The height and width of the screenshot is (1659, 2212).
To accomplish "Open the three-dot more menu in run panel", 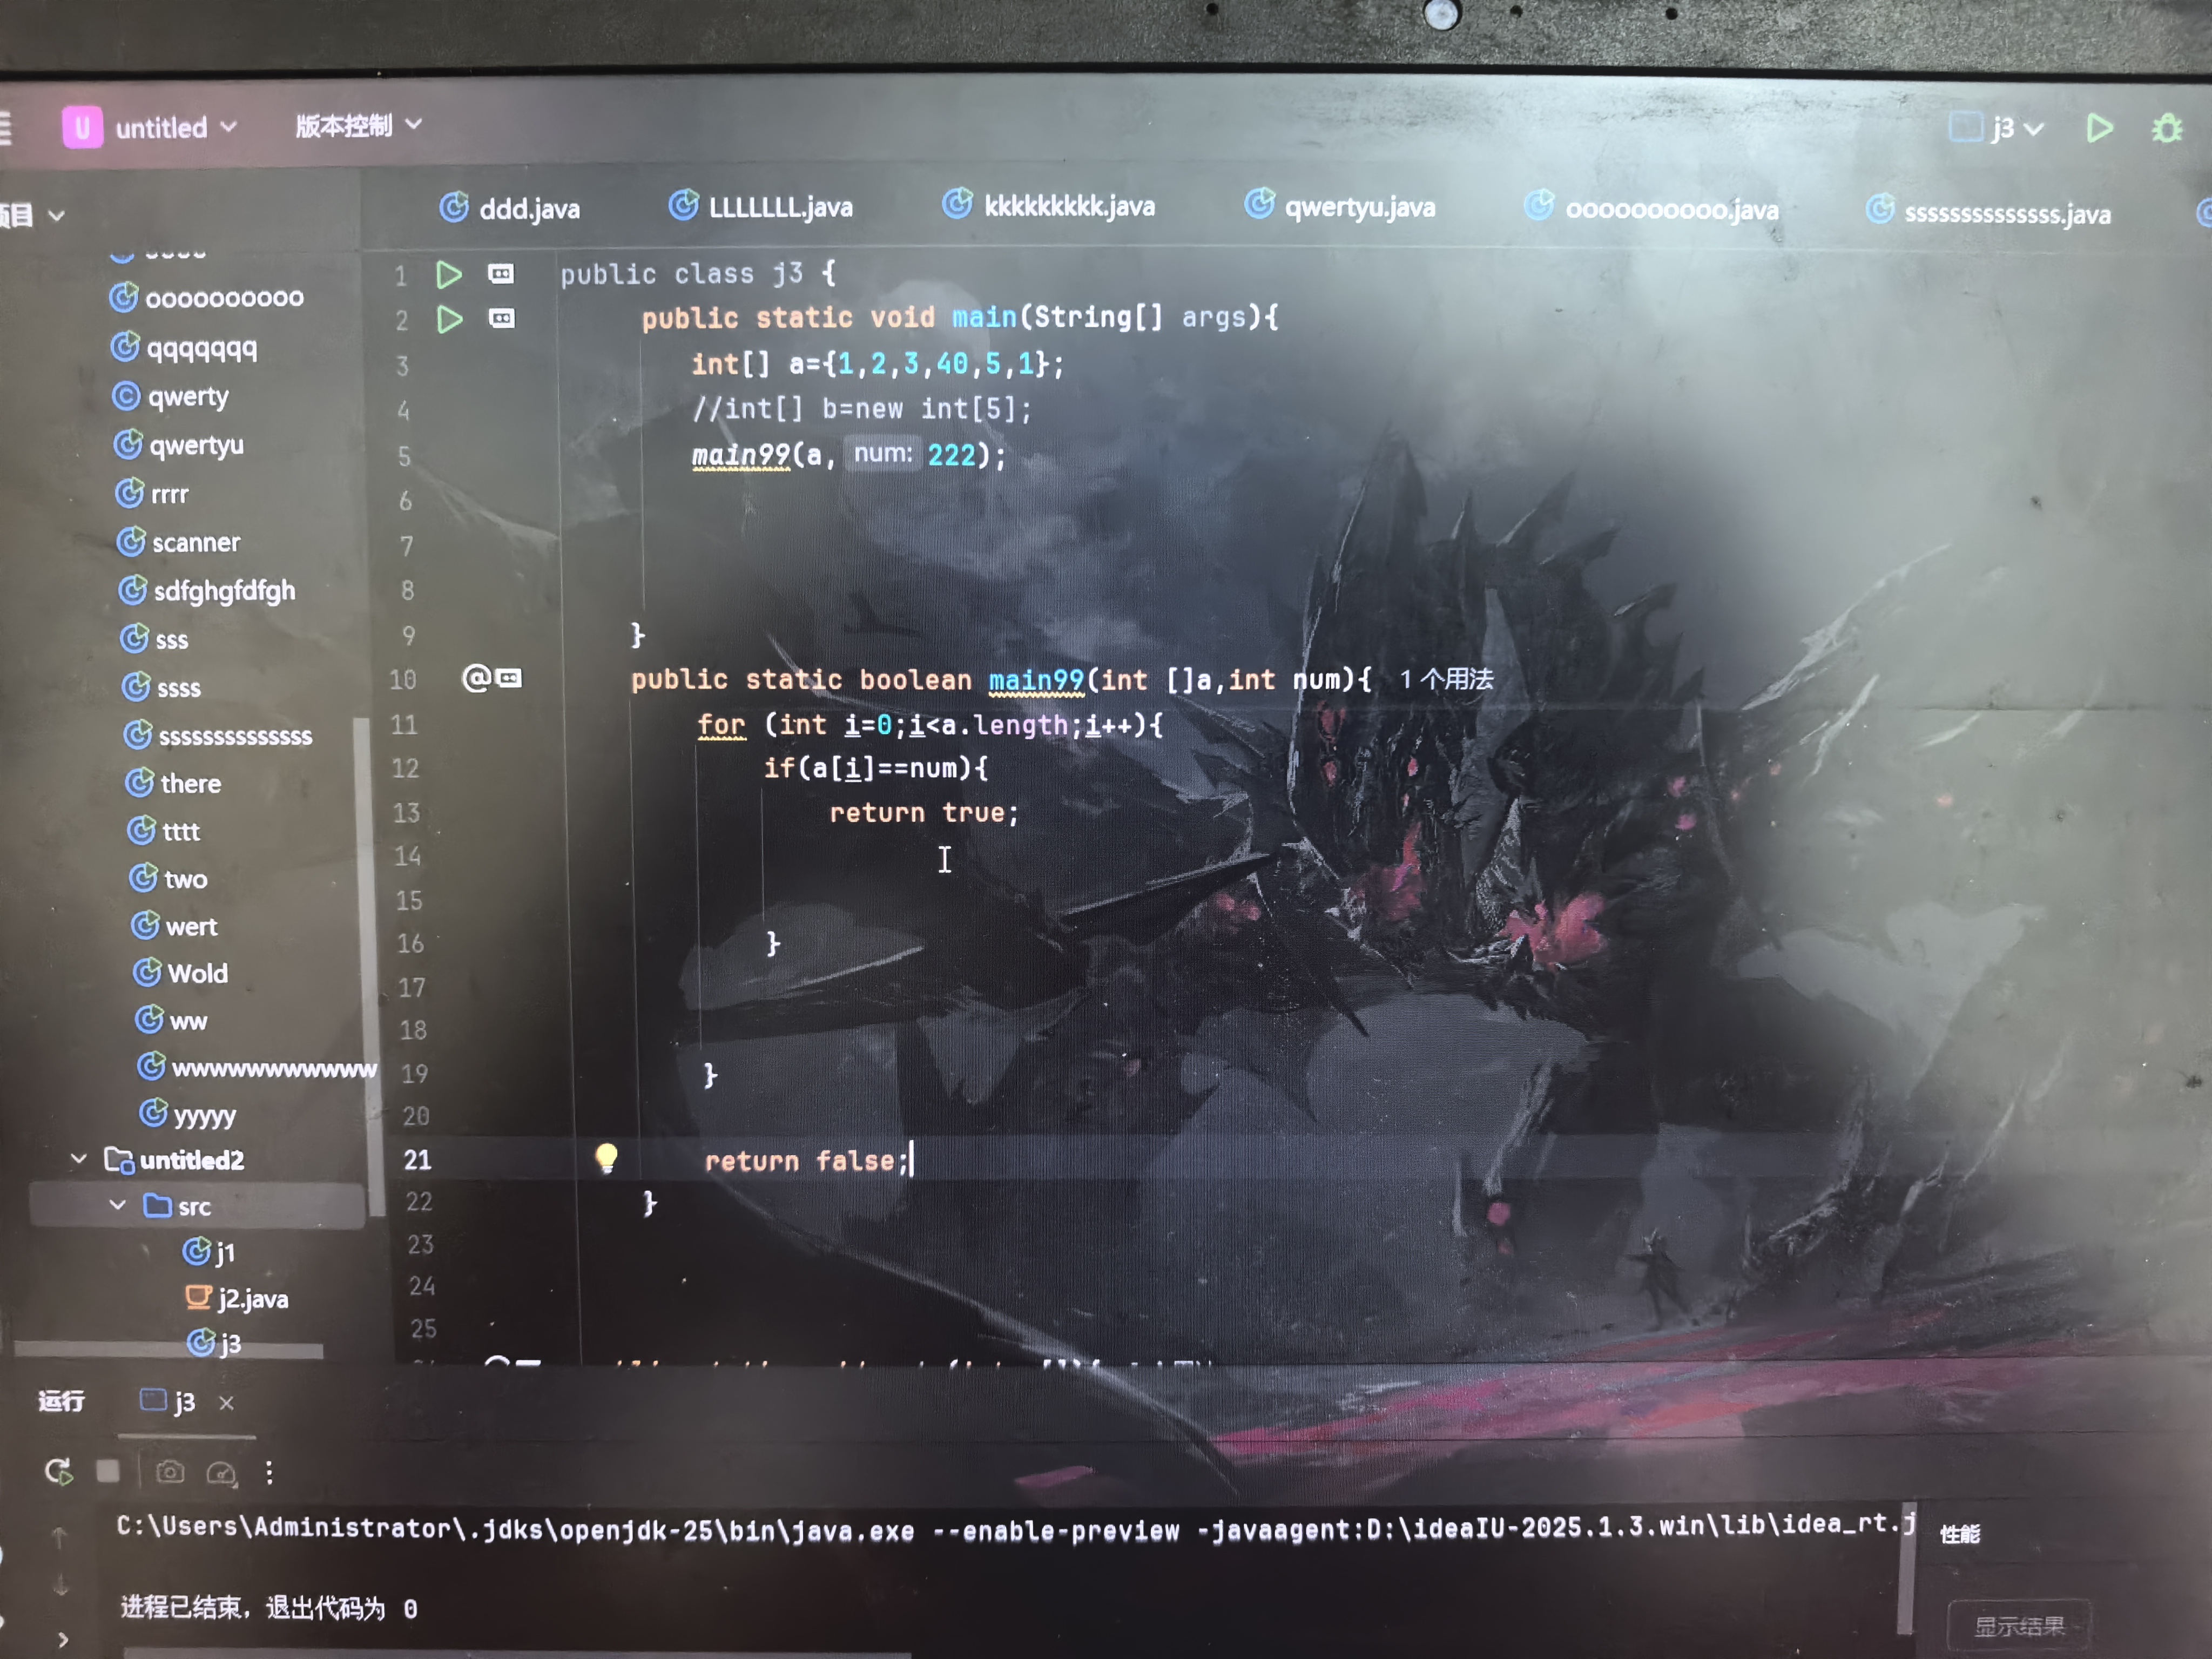I will [269, 1472].
